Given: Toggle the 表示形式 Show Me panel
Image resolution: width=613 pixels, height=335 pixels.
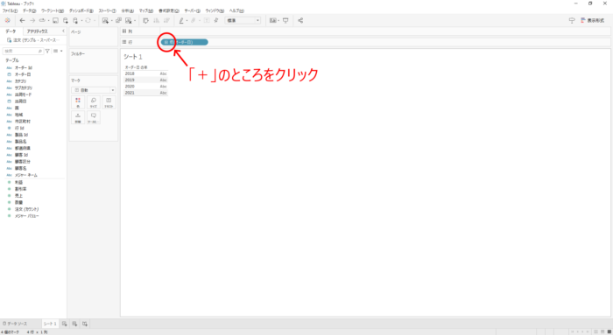Looking at the screenshot, I should click(592, 20).
